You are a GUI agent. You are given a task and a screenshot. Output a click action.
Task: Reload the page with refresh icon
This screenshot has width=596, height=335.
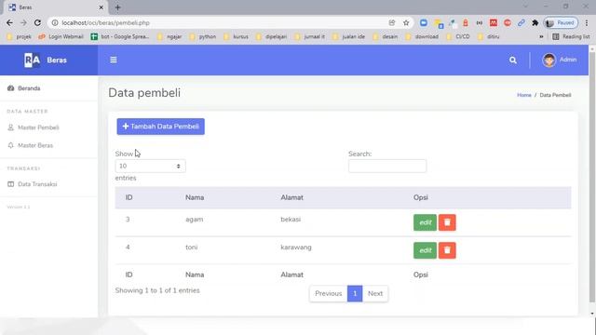[x=37, y=22]
